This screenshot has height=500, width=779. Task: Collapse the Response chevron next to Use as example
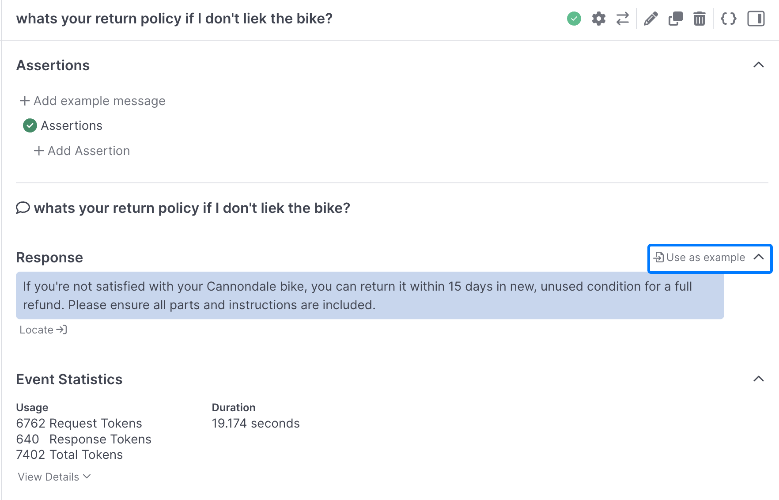[759, 257]
